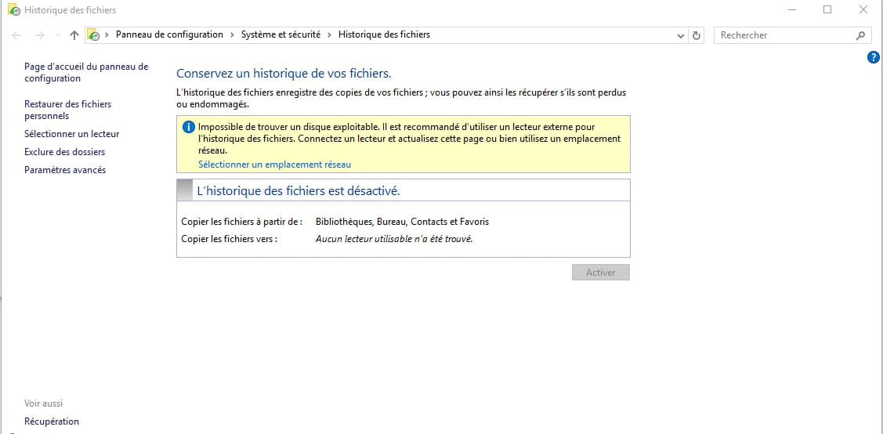Select Système et sécurité breadcrumb
Screen dimensions: 883x434
[281, 35]
